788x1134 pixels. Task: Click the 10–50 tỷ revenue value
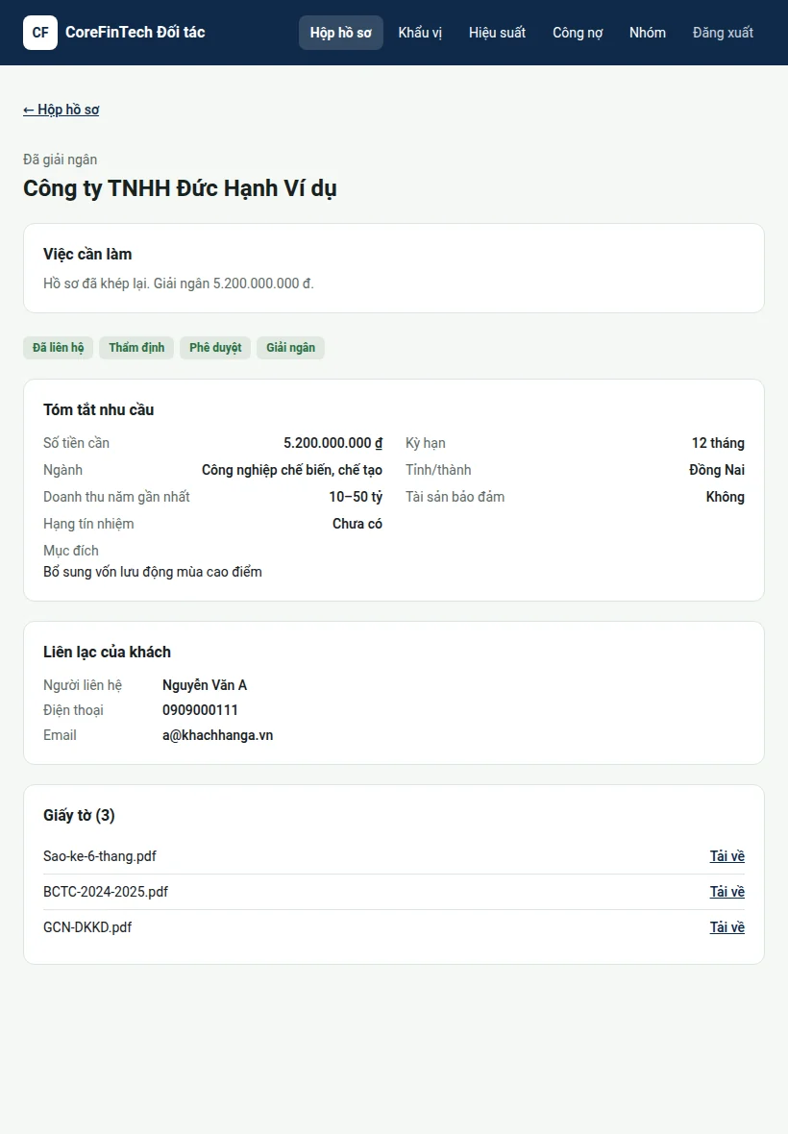tap(356, 497)
